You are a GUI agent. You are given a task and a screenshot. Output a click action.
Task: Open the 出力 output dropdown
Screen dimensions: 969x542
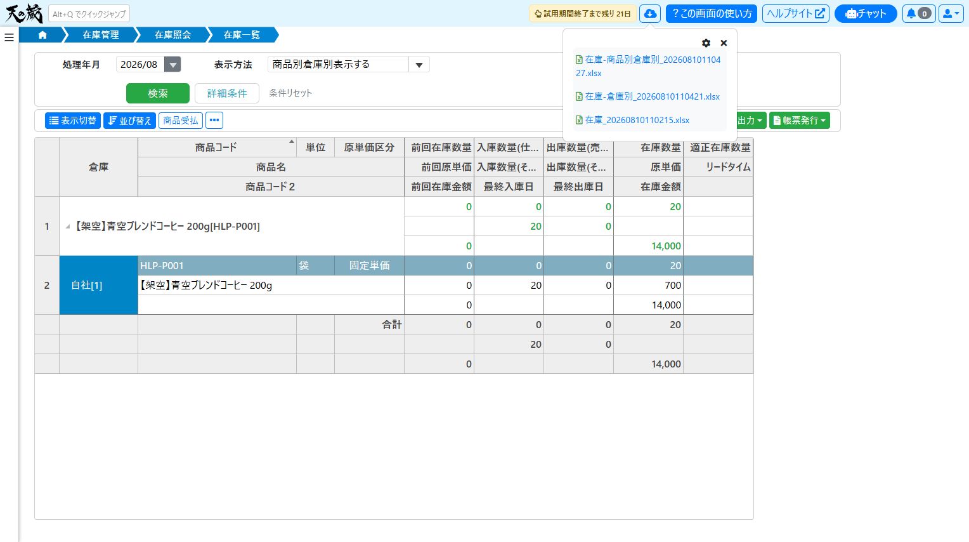pyautogui.click(x=751, y=120)
